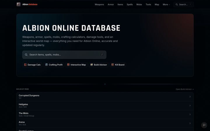
Task: Select the Arena builds row
Action: (x=105, y=123)
